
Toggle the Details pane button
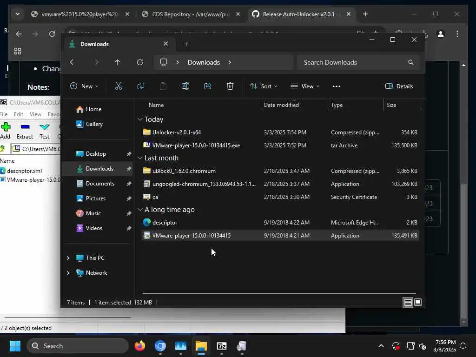click(x=399, y=86)
